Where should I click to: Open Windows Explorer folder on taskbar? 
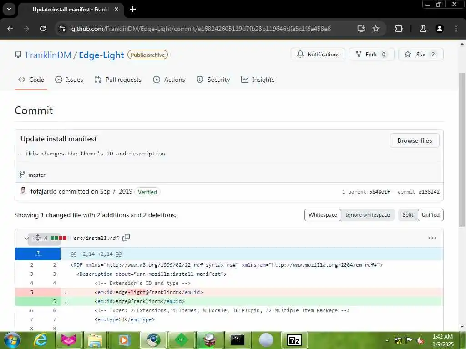pos(95,340)
